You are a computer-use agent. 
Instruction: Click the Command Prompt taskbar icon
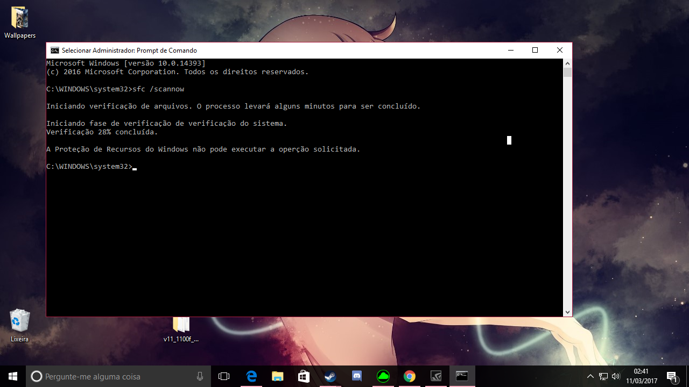(x=462, y=376)
